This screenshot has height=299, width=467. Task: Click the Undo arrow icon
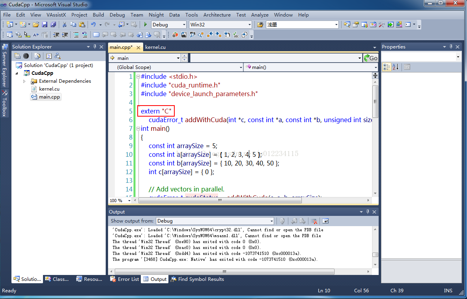93,25
